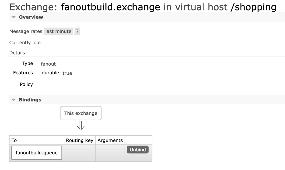Click the Overview section heading
285x170 pixels.
click(31, 17)
